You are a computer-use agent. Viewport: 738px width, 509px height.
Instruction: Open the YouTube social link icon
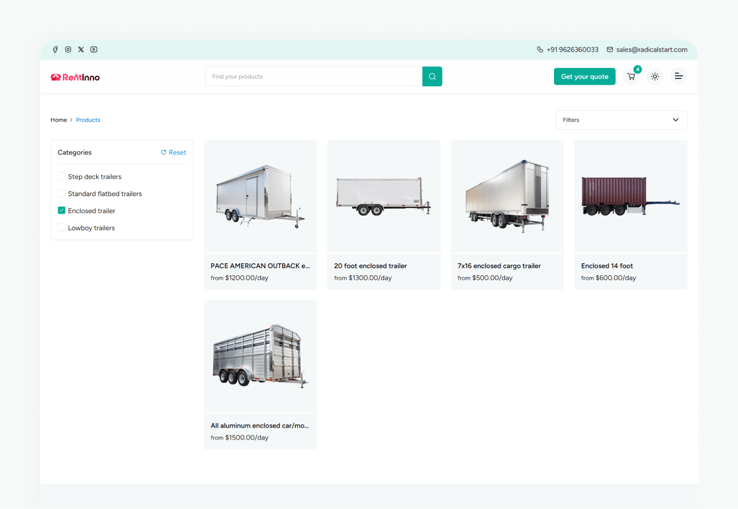(x=94, y=50)
